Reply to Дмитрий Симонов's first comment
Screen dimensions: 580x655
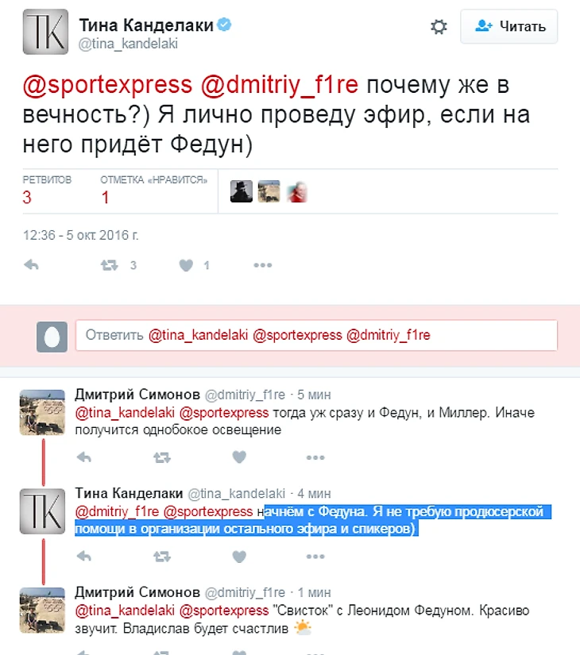[84, 457]
